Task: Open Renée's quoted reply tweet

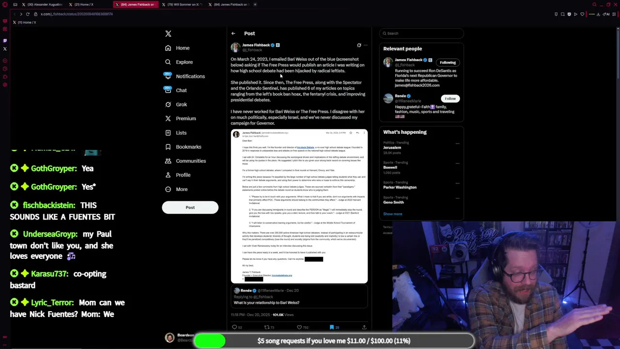Action: point(299,297)
